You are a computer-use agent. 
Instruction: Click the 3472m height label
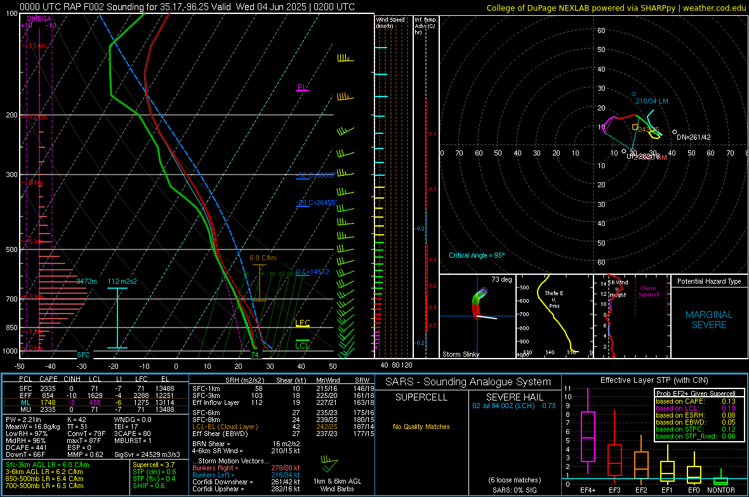[x=86, y=281]
